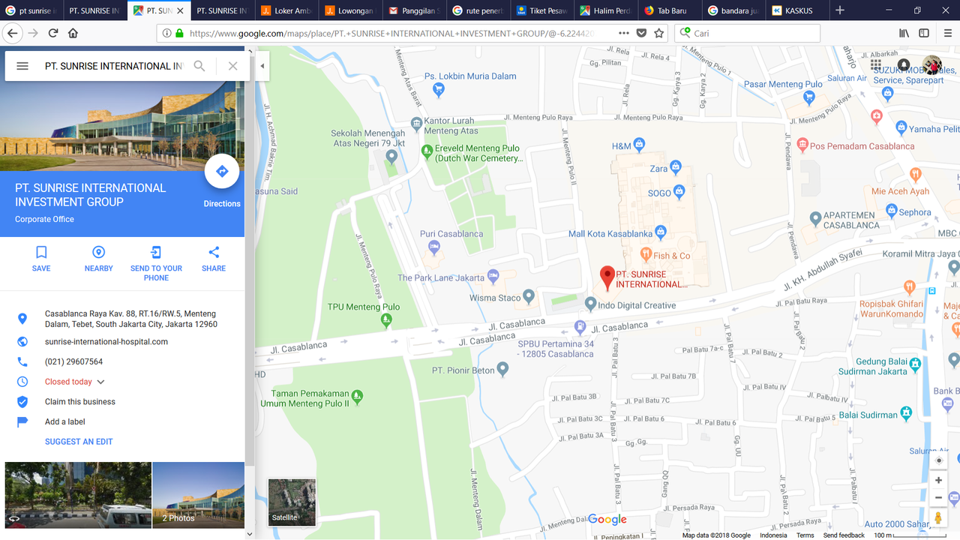Open sunrise-international-hospital.com link
This screenshot has height=540, width=960.
(x=106, y=342)
